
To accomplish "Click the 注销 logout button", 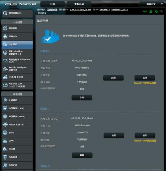I will tap(53, 4).
